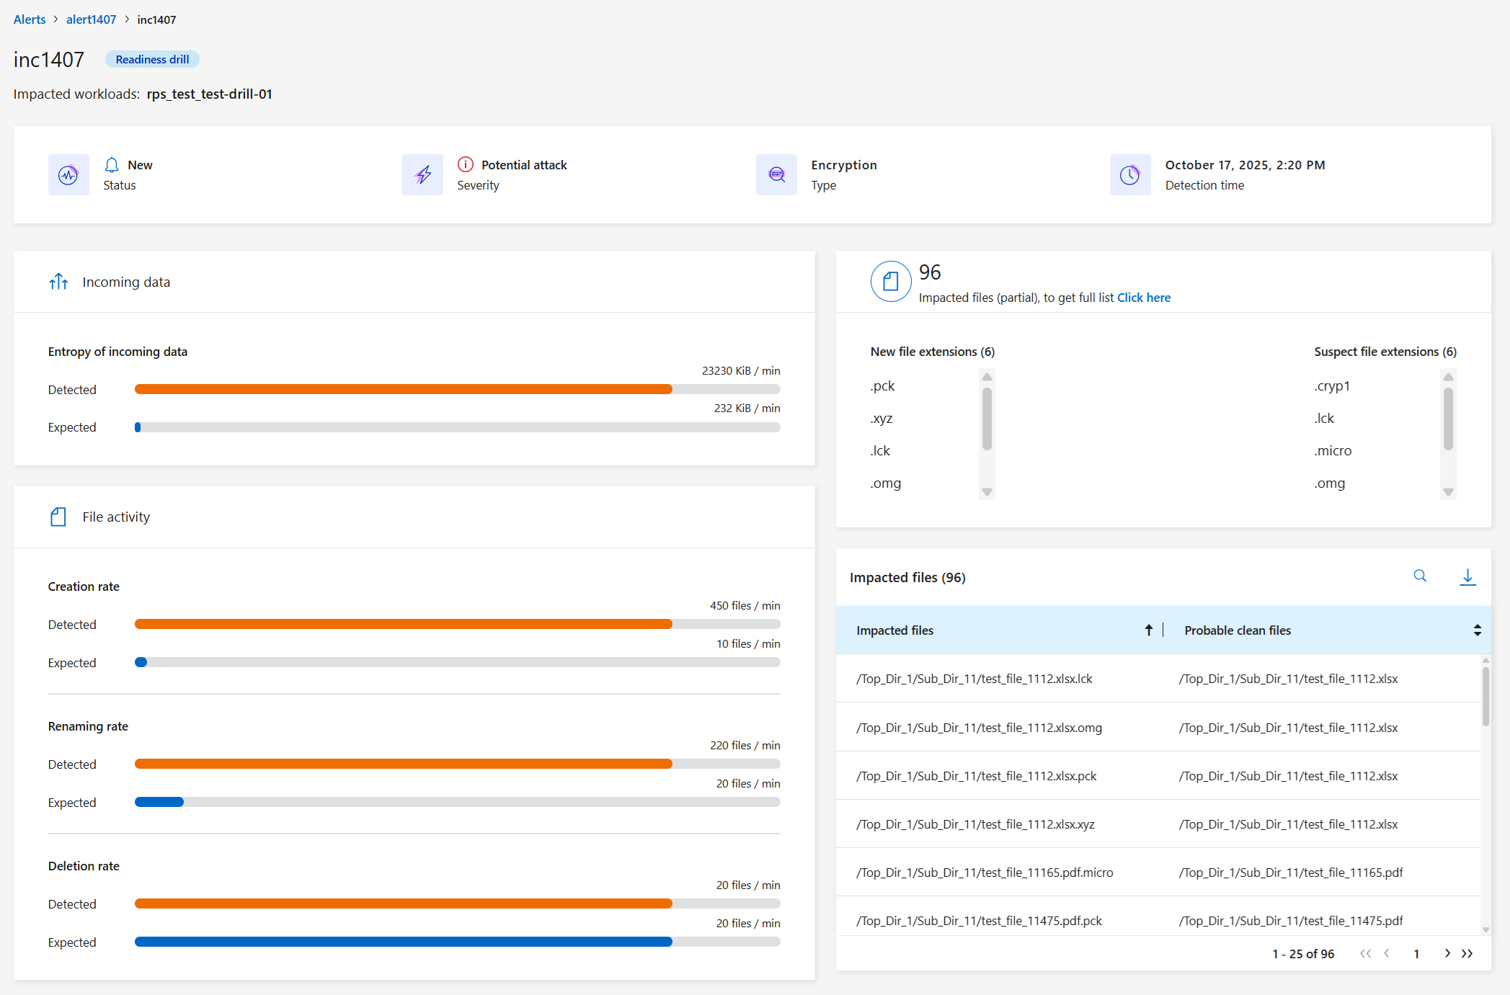
Task: Click the Status heartbeat icon
Action: [x=68, y=175]
